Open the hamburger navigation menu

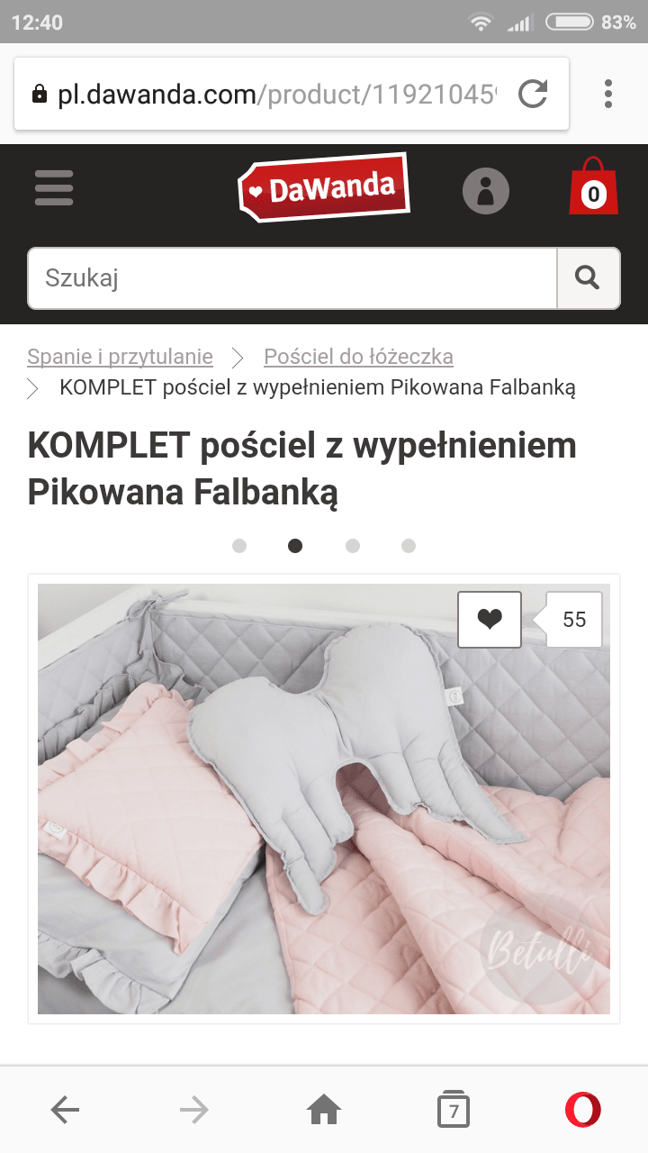point(54,188)
